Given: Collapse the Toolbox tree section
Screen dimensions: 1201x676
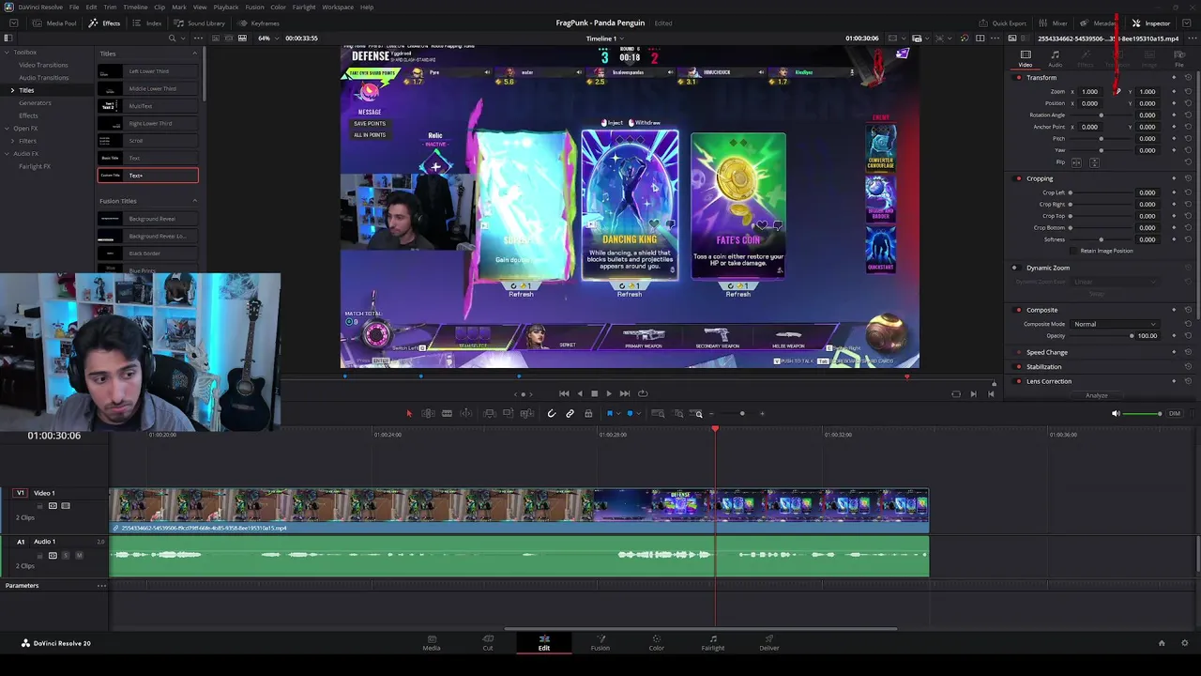Looking at the screenshot, I should 5,53.
